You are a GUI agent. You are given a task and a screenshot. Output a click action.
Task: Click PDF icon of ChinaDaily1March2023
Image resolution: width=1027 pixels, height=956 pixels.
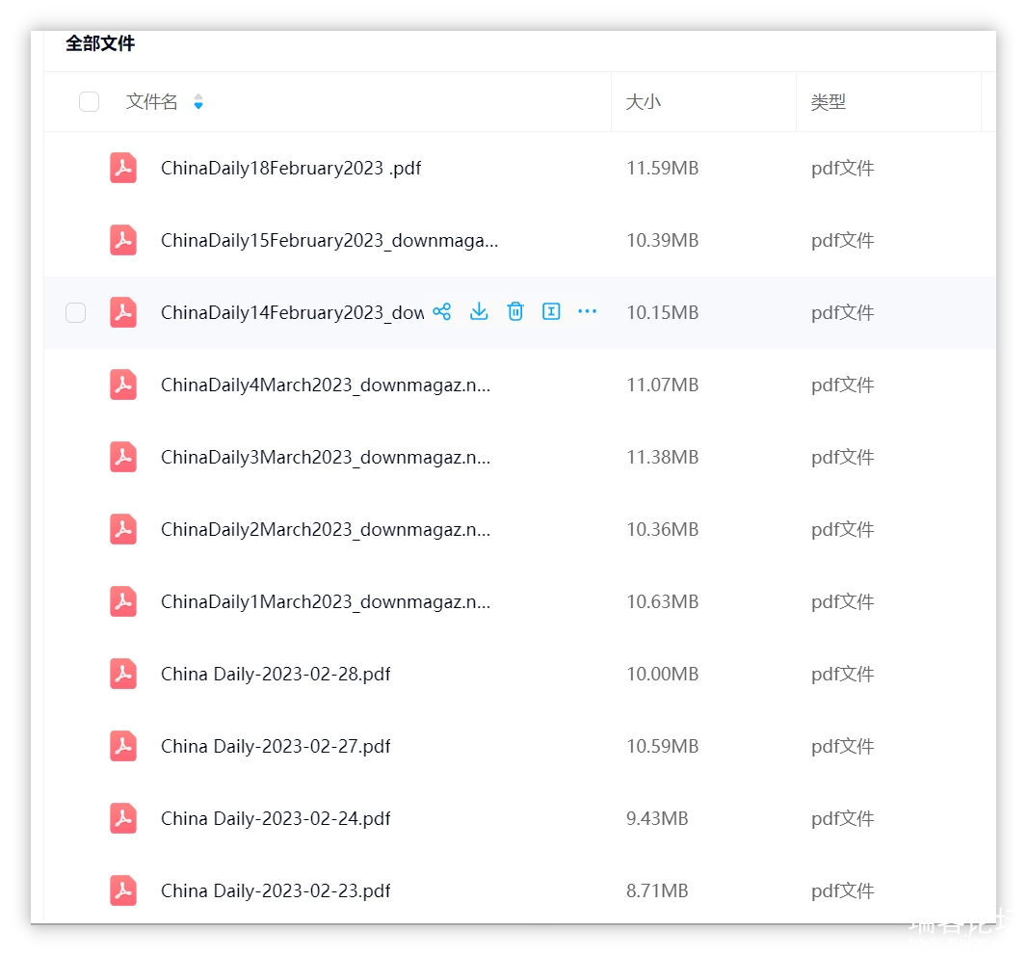coord(123,601)
